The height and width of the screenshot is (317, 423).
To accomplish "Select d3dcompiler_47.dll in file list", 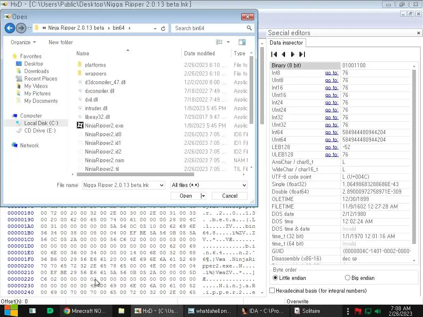I will pos(105,82).
